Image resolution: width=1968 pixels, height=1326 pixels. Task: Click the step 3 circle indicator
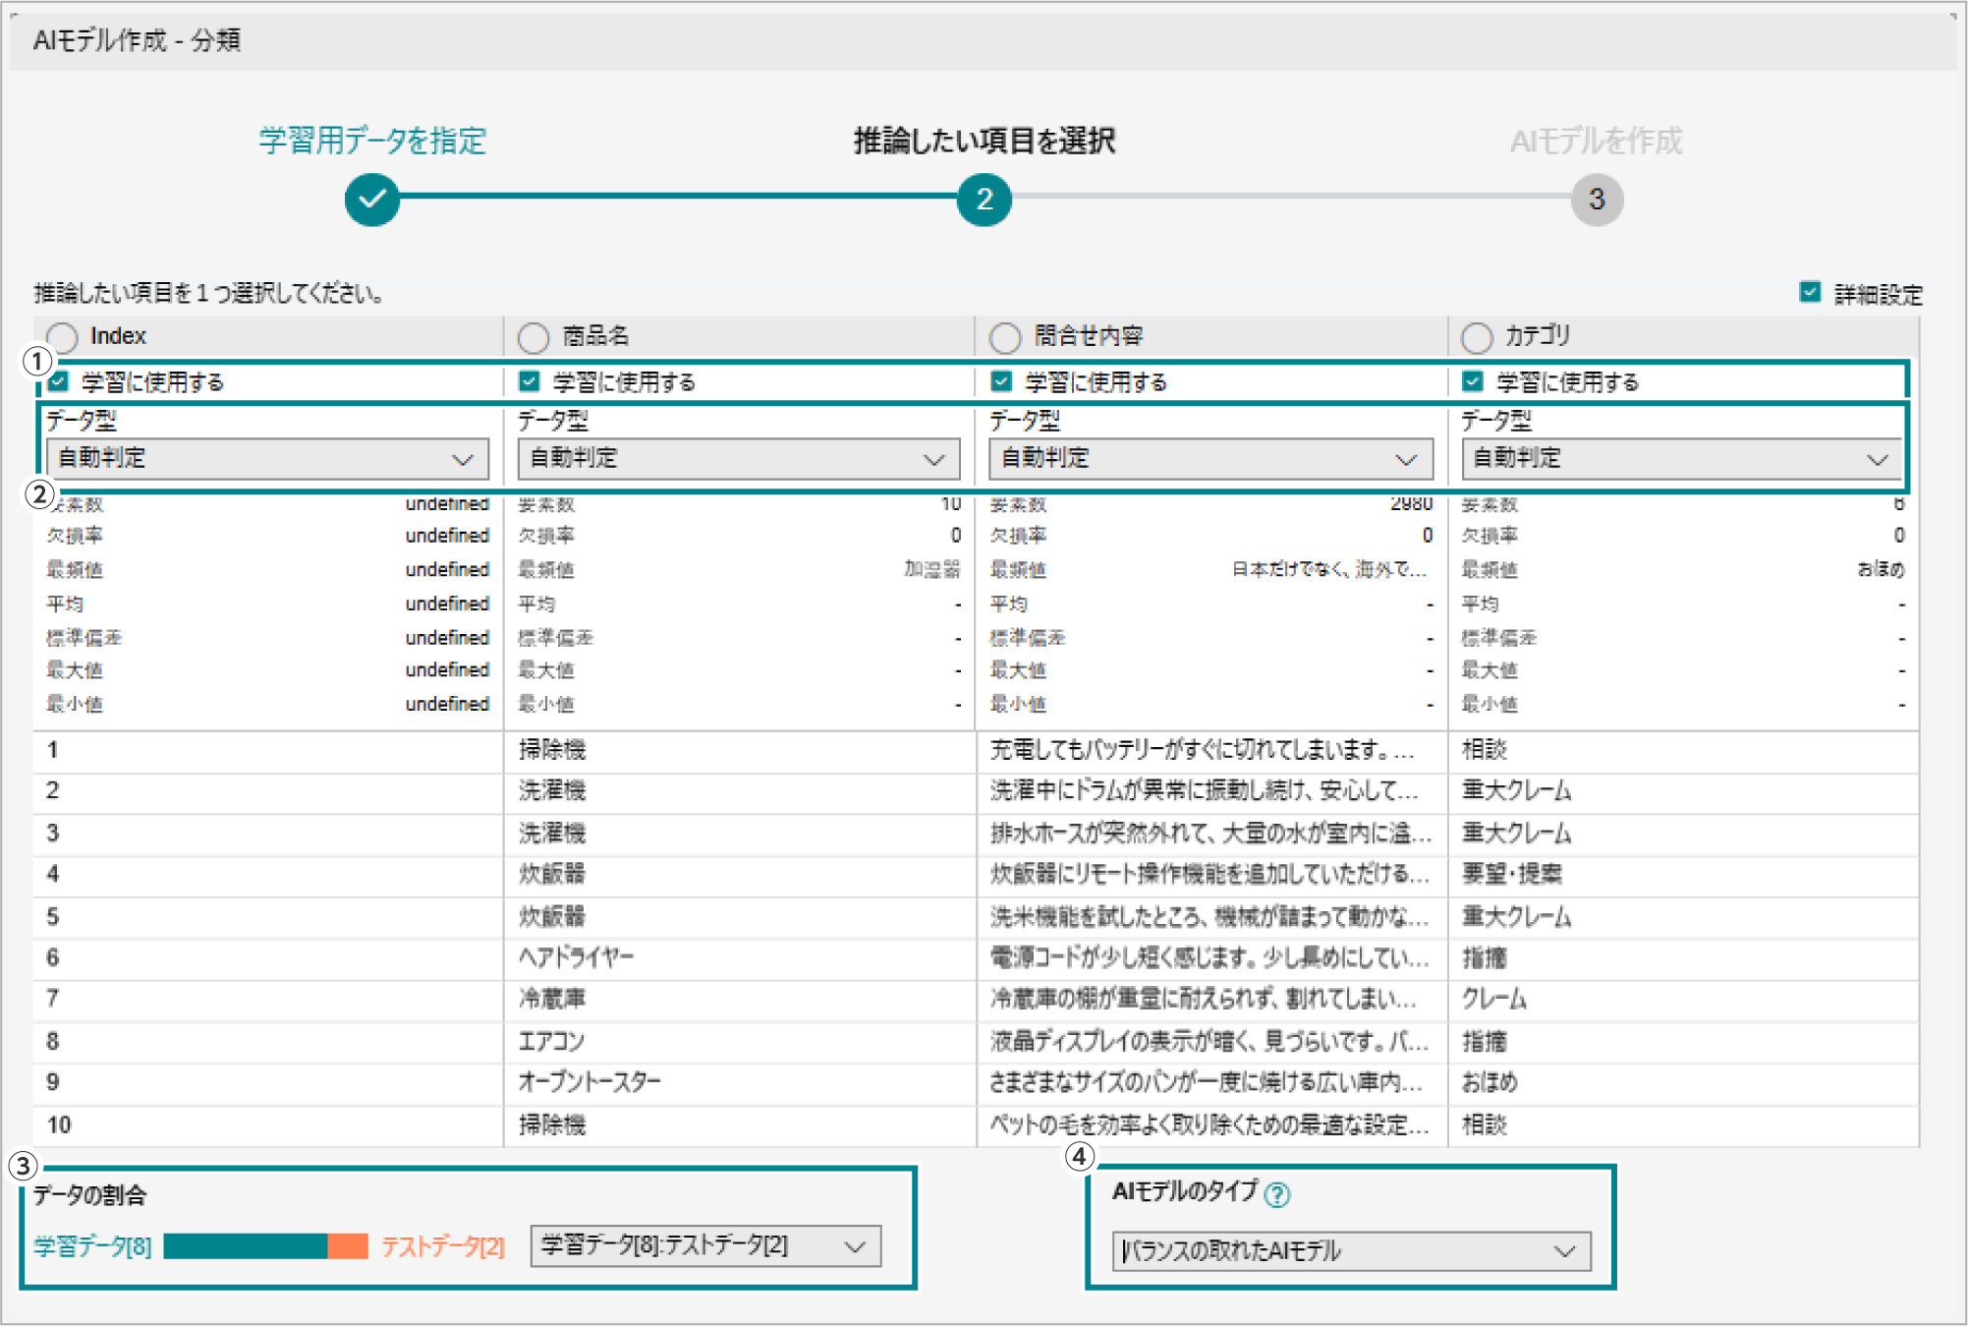click(x=1597, y=200)
